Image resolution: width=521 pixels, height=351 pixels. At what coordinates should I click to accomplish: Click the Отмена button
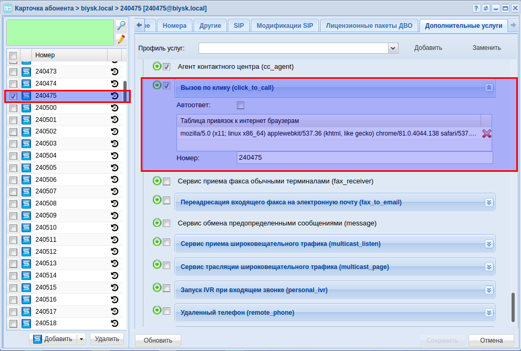pos(491,340)
